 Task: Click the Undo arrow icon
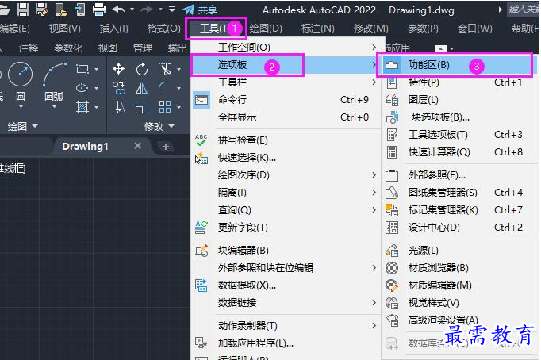pyautogui.click(x=118, y=10)
